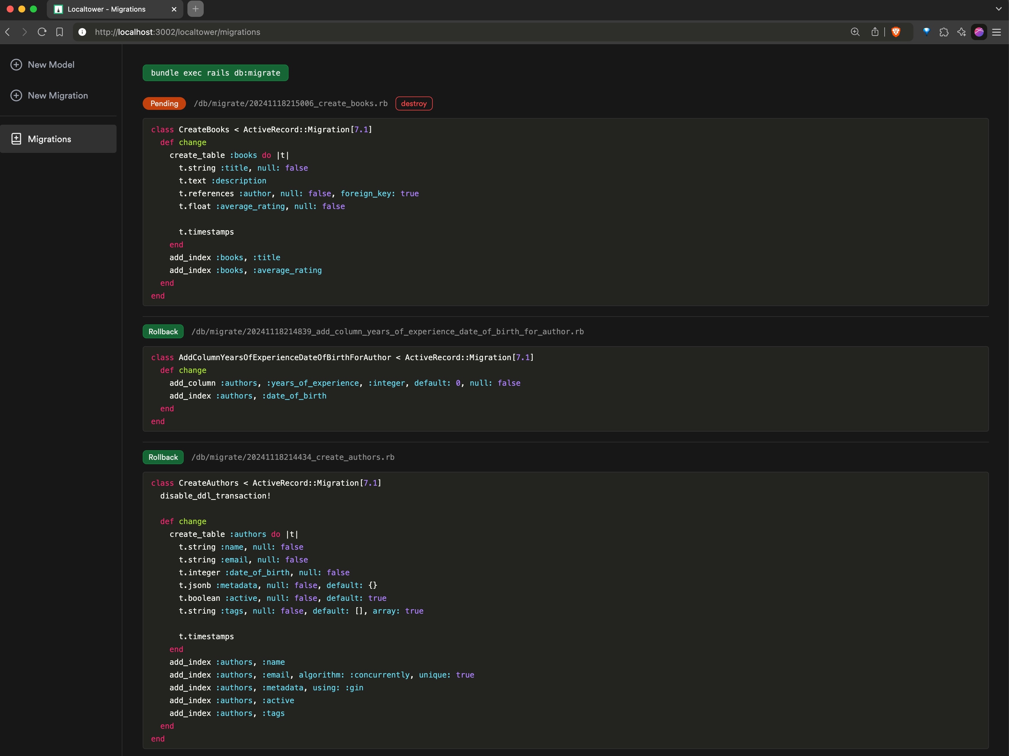Click the share icon in address bar
Image resolution: width=1009 pixels, height=756 pixels.
click(874, 32)
